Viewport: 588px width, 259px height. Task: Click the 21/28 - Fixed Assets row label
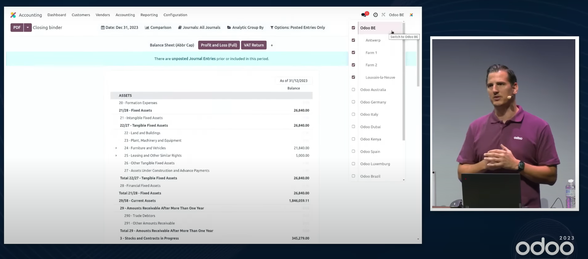tap(135, 110)
